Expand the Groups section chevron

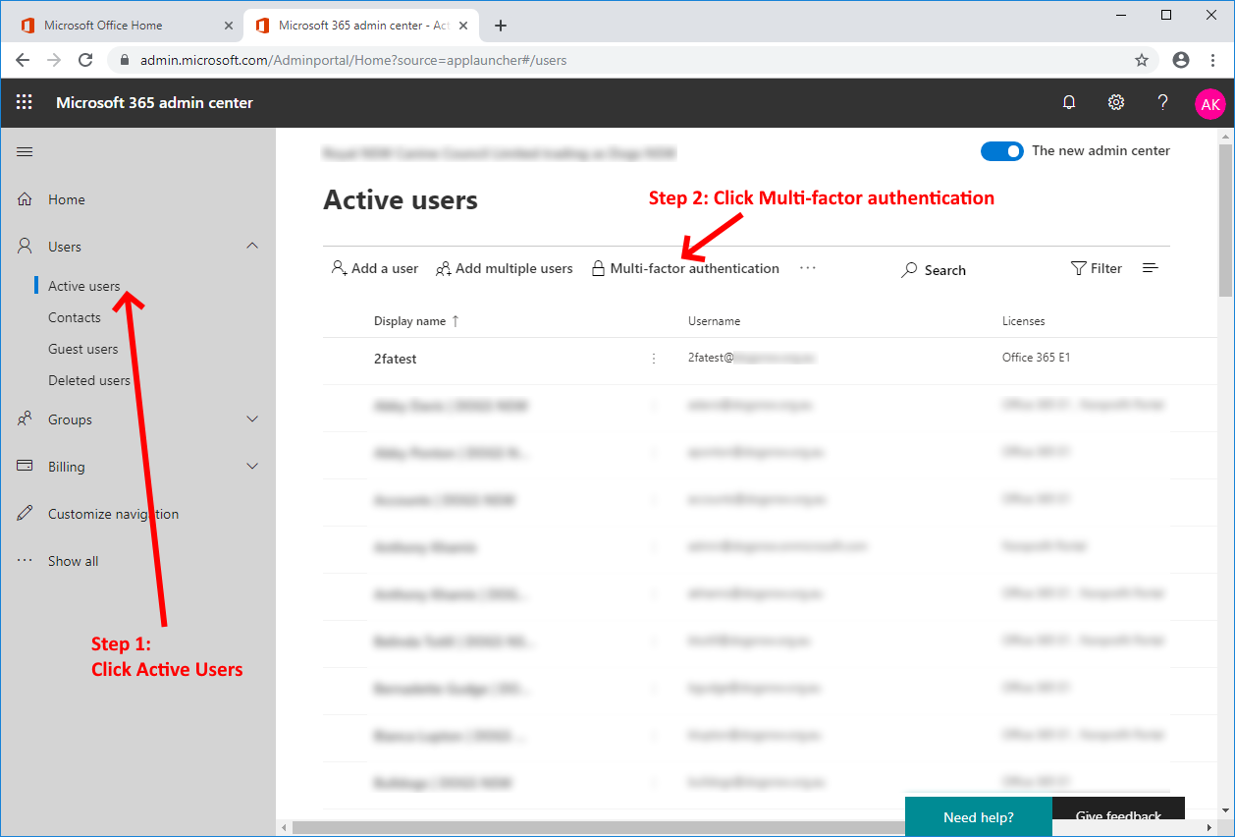click(x=252, y=419)
